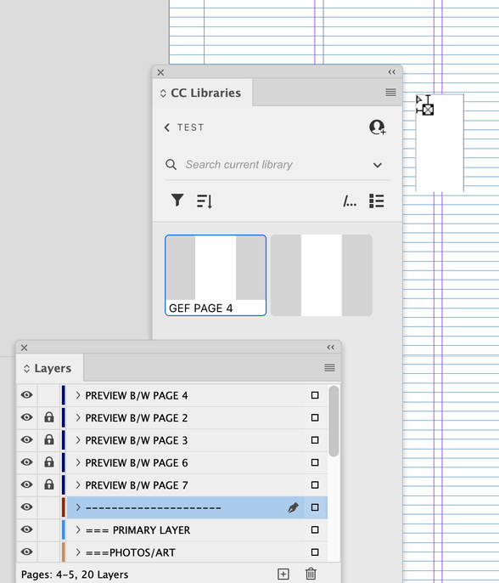Open the breadcrumb path icon in CC Libraries
The image size is (499, 583).
pos(350,201)
